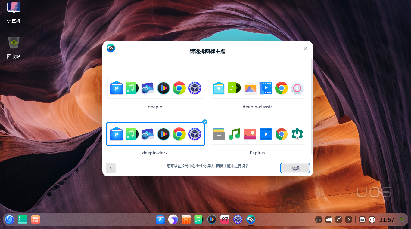The width and height of the screenshot is (411, 229).
Task: Select the deepin icon theme
Action: pos(155,88)
